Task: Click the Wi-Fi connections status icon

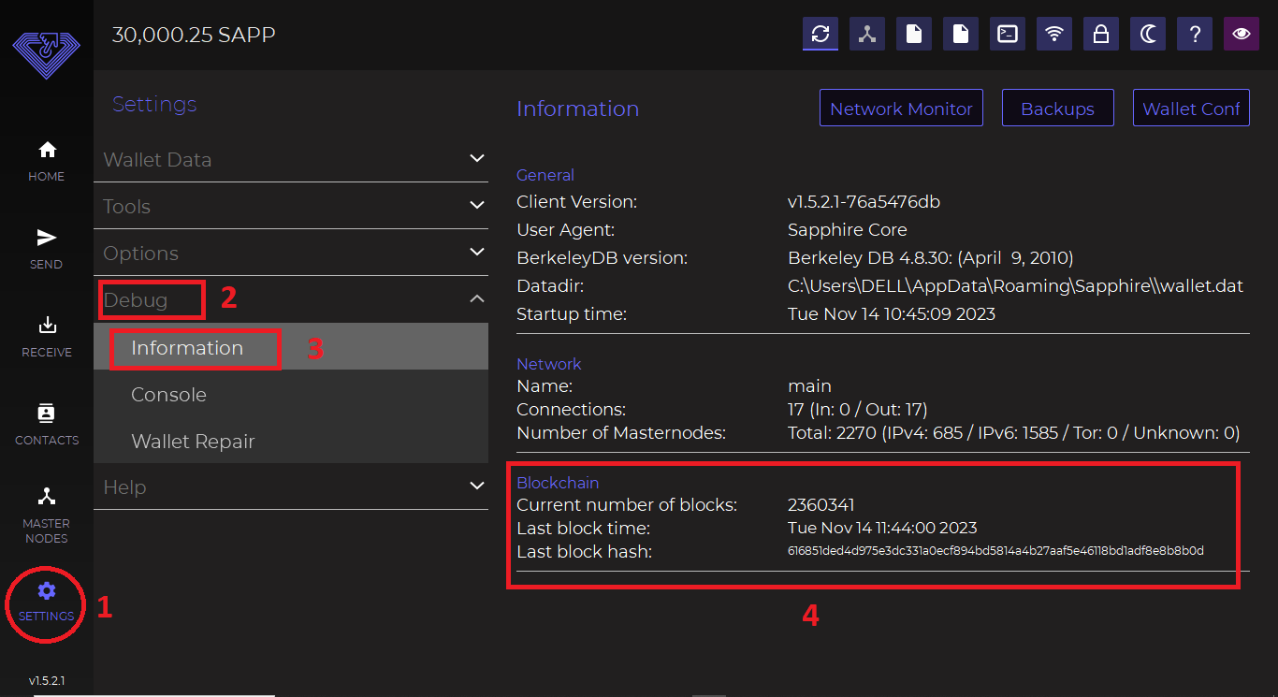Action: tap(1054, 35)
